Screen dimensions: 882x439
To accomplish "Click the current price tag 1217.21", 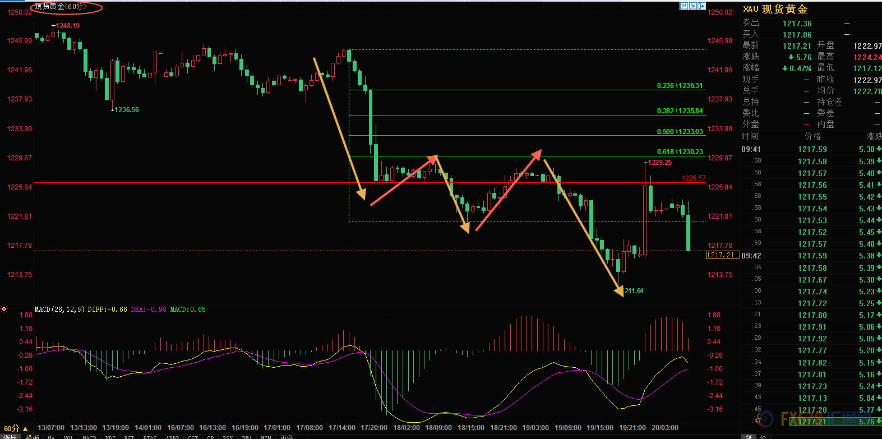I will (722, 255).
